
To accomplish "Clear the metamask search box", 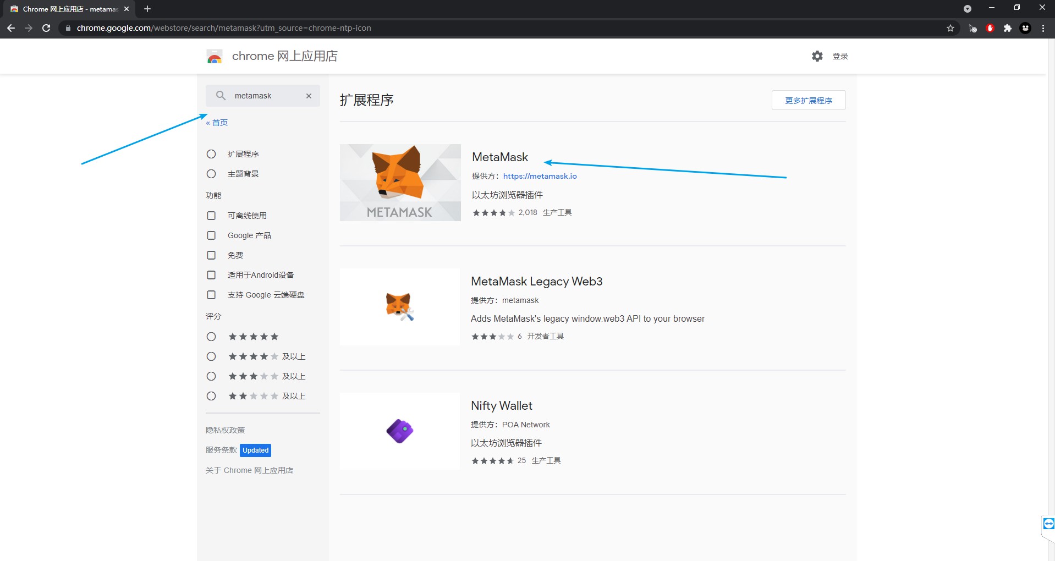I will [x=309, y=96].
